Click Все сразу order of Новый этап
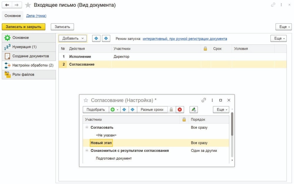Screen dimensions: 294x184 (199, 143)
